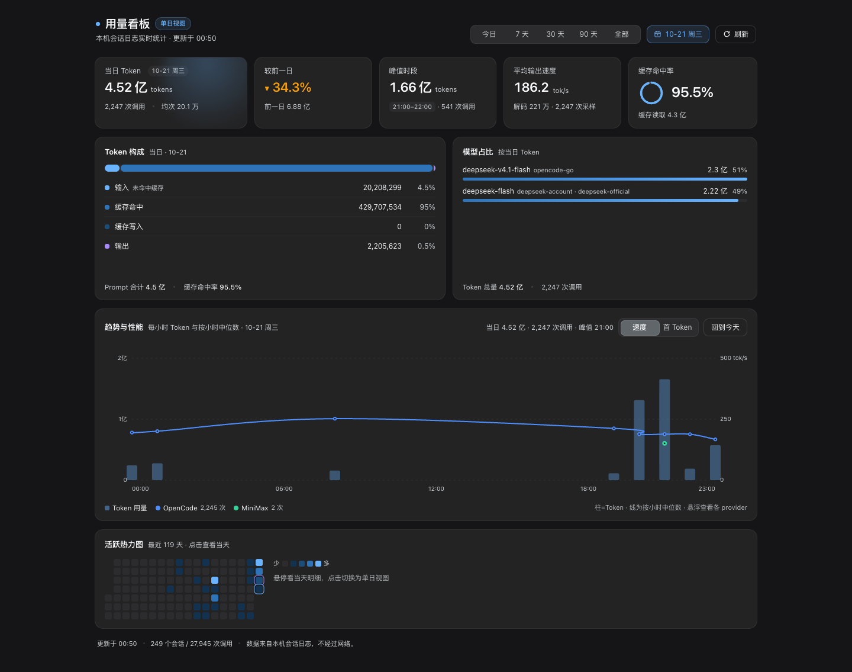Click the 34.3% change value

(292, 88)
